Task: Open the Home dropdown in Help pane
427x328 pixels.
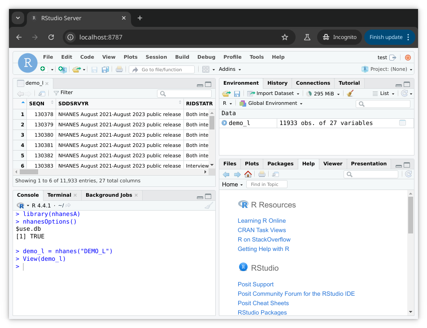Action: [232, 185]
